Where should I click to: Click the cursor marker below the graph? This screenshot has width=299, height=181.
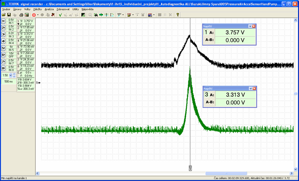190,168
